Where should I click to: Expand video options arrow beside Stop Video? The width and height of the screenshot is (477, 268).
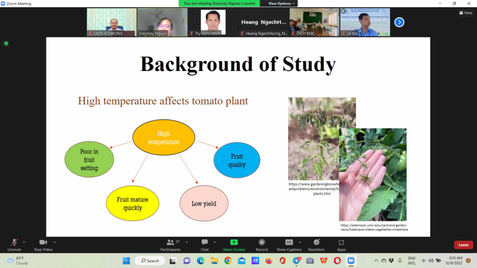[55, 242]
